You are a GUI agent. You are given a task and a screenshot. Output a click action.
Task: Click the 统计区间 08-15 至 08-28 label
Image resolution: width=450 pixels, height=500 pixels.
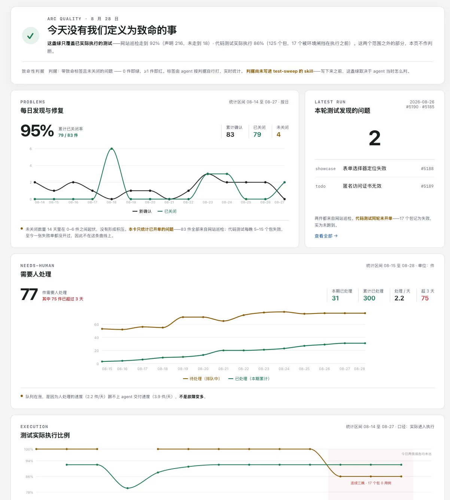click(390, 266)
